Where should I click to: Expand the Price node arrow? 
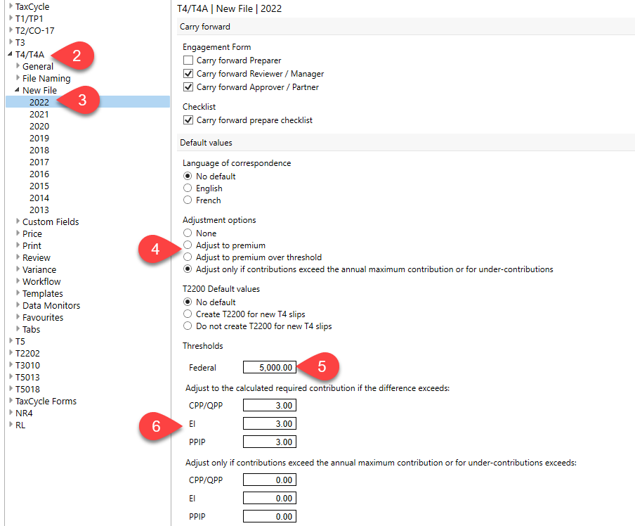18,233
